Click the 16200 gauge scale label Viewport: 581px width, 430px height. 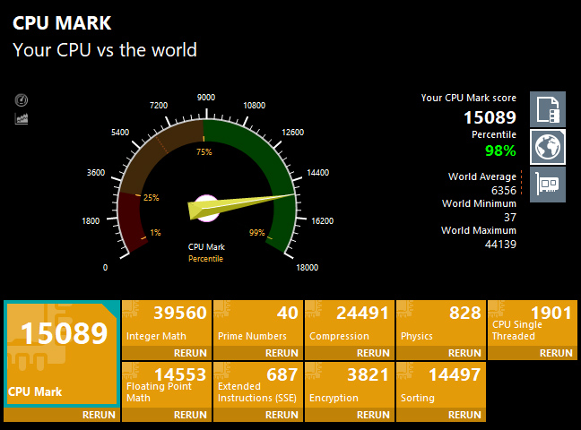click(323, 221)
